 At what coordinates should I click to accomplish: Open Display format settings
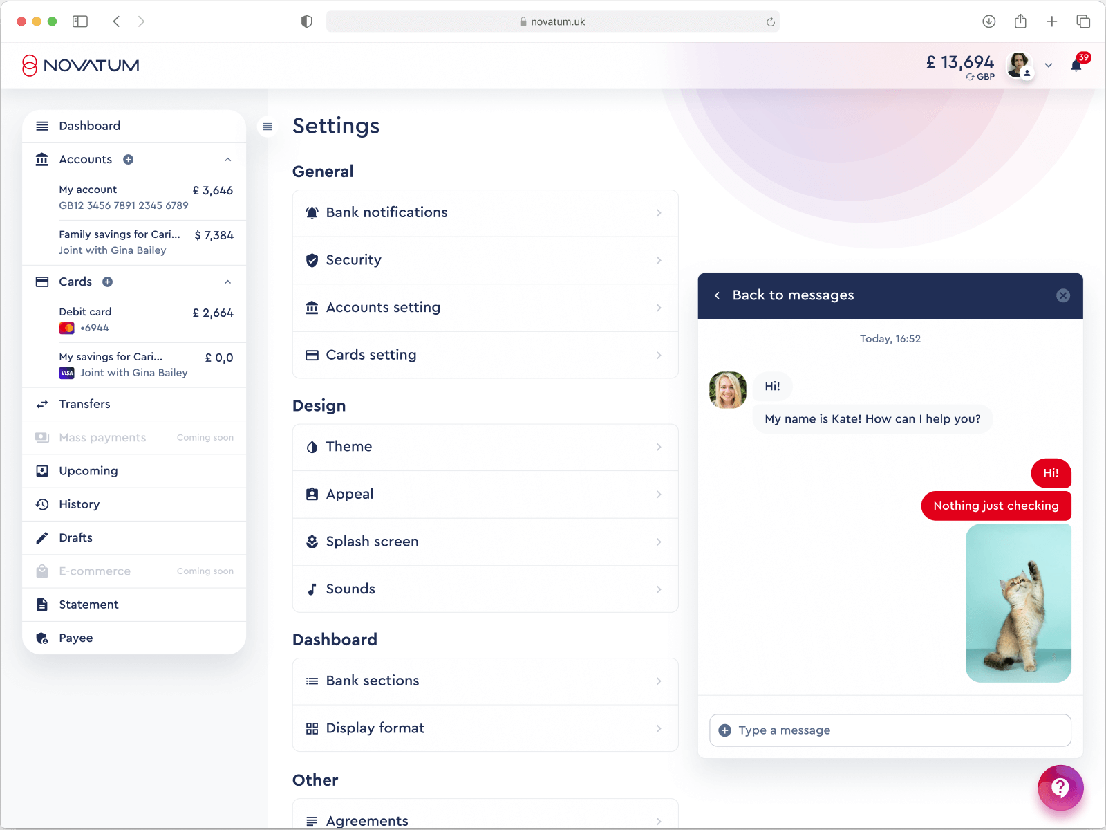point(485,728)
